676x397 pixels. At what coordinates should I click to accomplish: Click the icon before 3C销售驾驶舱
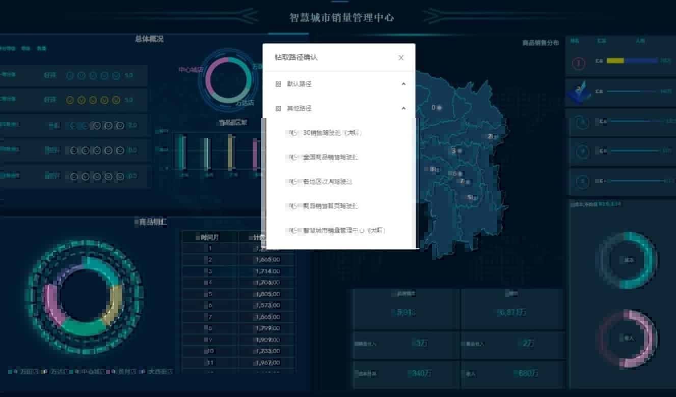coord(293,133)
